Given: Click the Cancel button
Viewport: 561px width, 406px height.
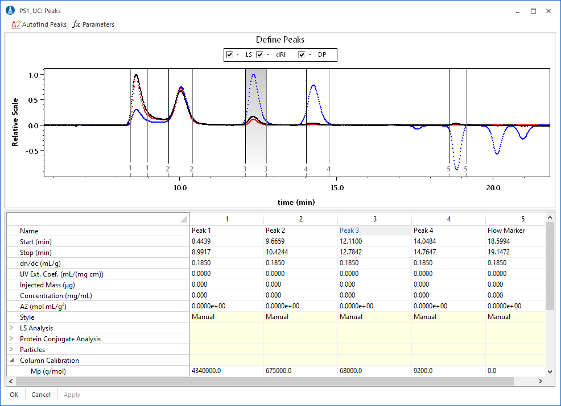Looking at the screenshot, I should [x=41, y=395].
